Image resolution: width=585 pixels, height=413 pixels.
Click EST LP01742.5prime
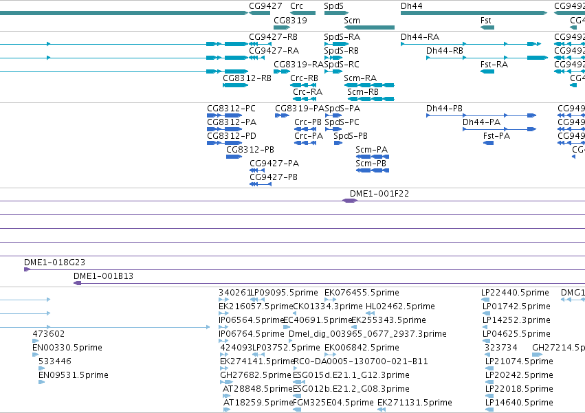click(486, 313)
